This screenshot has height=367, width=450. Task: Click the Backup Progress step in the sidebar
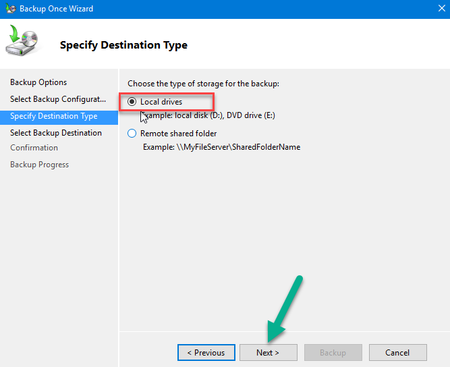click(40, 165)
